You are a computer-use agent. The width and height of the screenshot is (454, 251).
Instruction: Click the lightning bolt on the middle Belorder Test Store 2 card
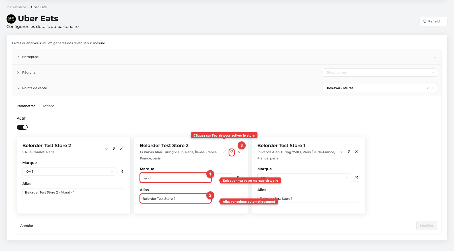click(231, 152)
